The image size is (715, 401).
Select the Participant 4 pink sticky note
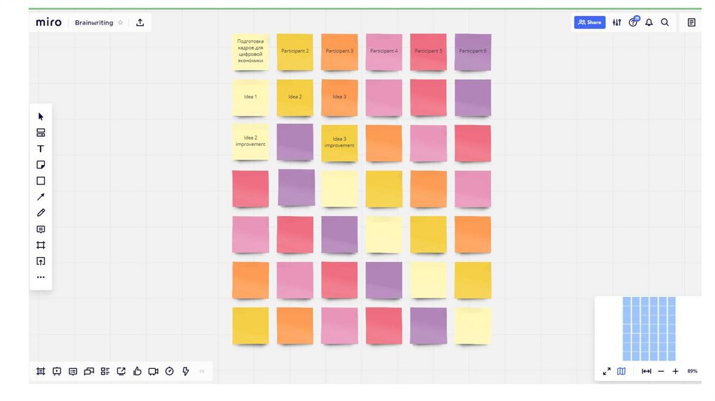point(384,52)
